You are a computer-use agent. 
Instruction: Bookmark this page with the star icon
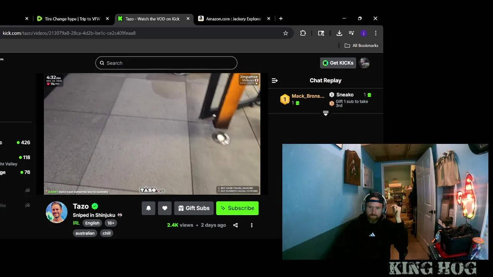point(285,33)
